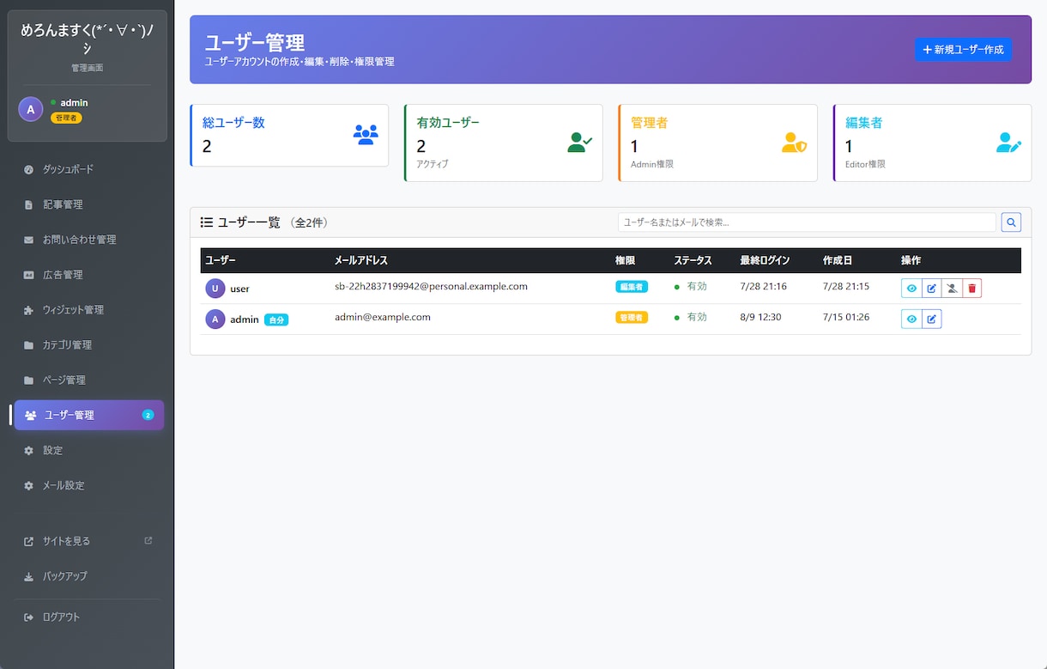Click the ステータス column header
Viewport: 1047px width, 669px height.
pos(693,260)
